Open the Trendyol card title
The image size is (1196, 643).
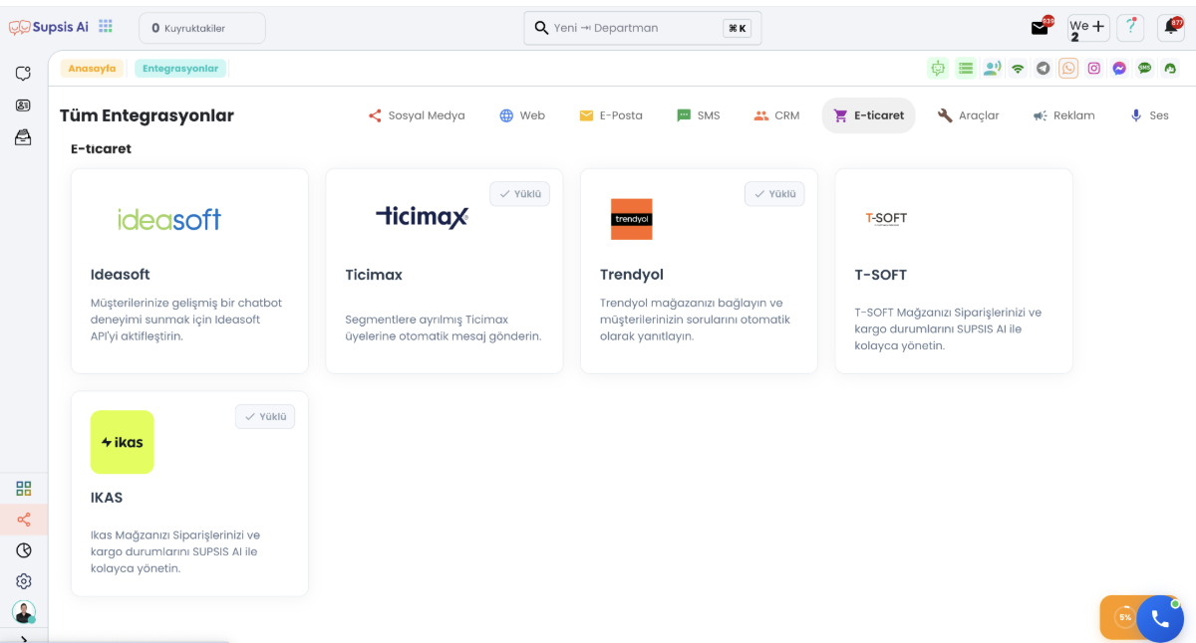632,275
